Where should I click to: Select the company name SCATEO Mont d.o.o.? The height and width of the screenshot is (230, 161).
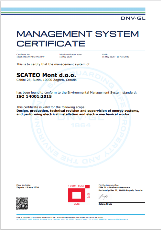coord(46,75)
